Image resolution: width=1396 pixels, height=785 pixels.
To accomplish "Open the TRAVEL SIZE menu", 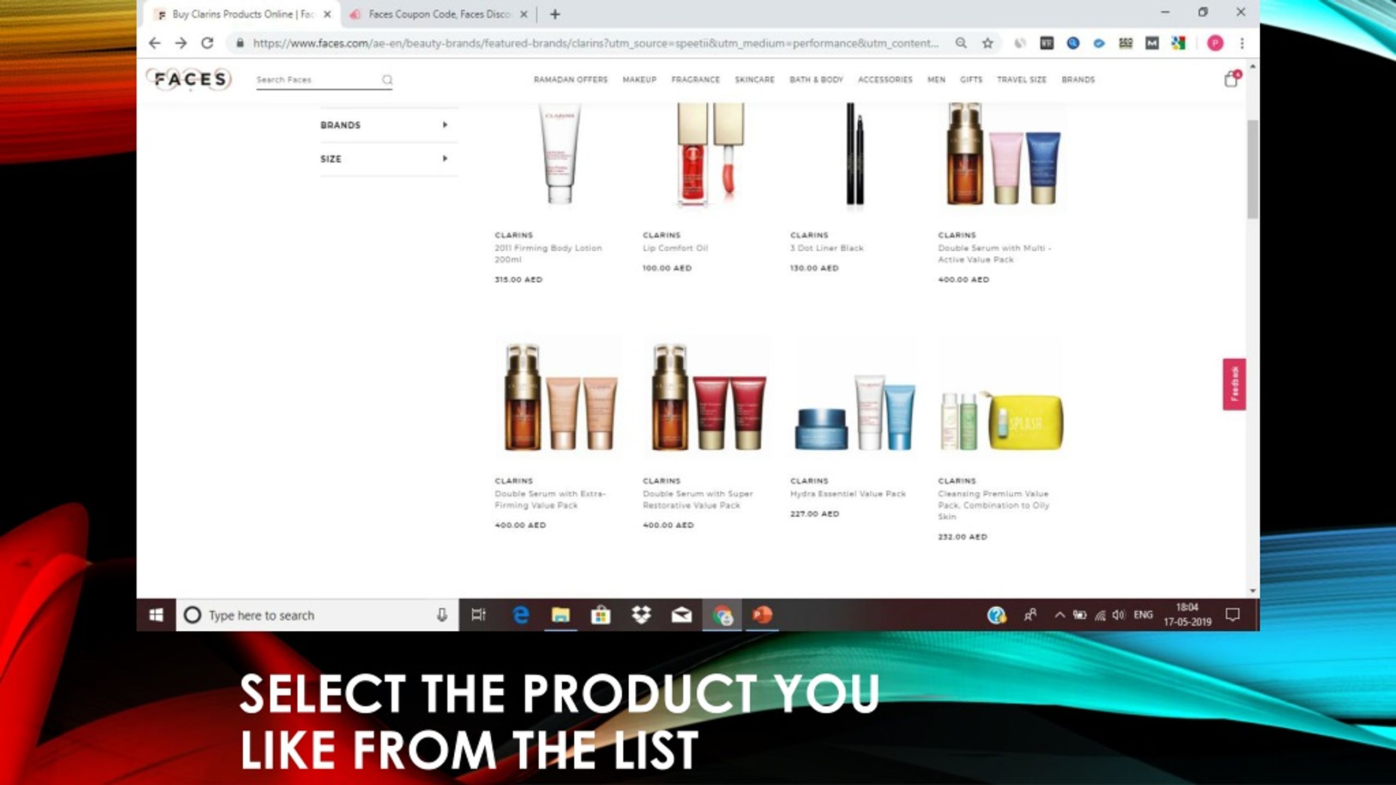I will [x=1021, y=80].
